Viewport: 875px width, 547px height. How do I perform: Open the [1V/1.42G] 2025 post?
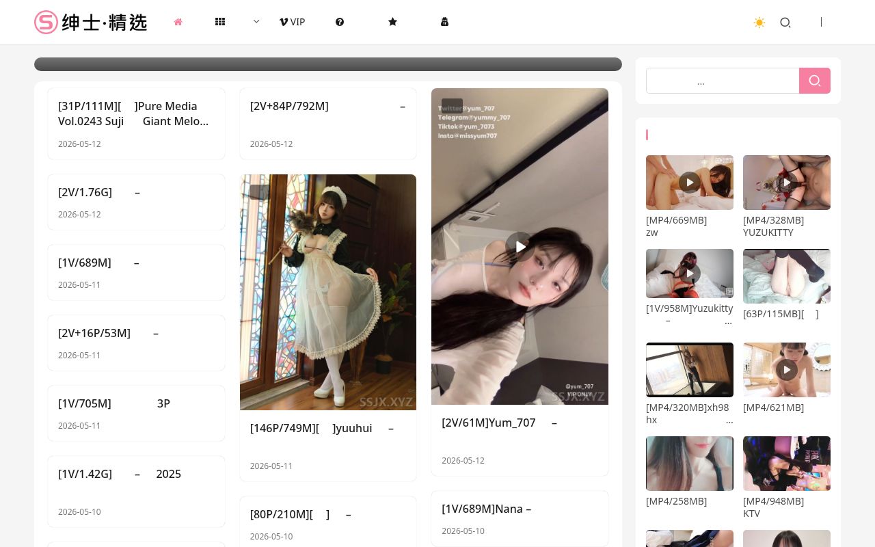[120, 474]
